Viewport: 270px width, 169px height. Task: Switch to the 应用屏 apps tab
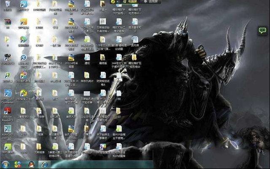(x=151, y=2)
